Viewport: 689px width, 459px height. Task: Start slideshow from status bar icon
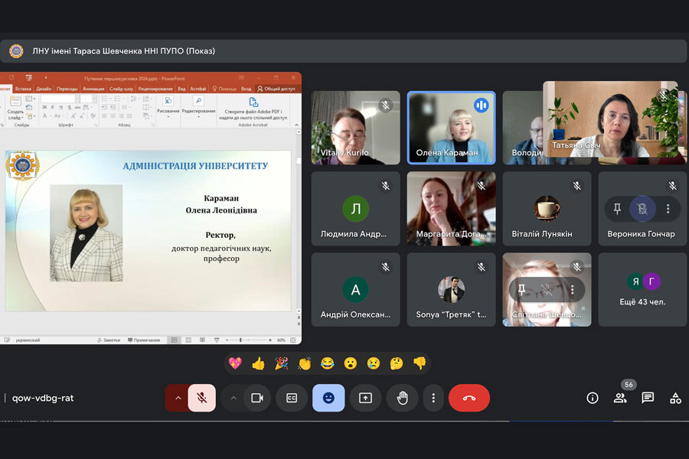click(x=217, y=340)
